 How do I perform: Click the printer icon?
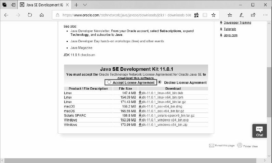pos(240,145)
